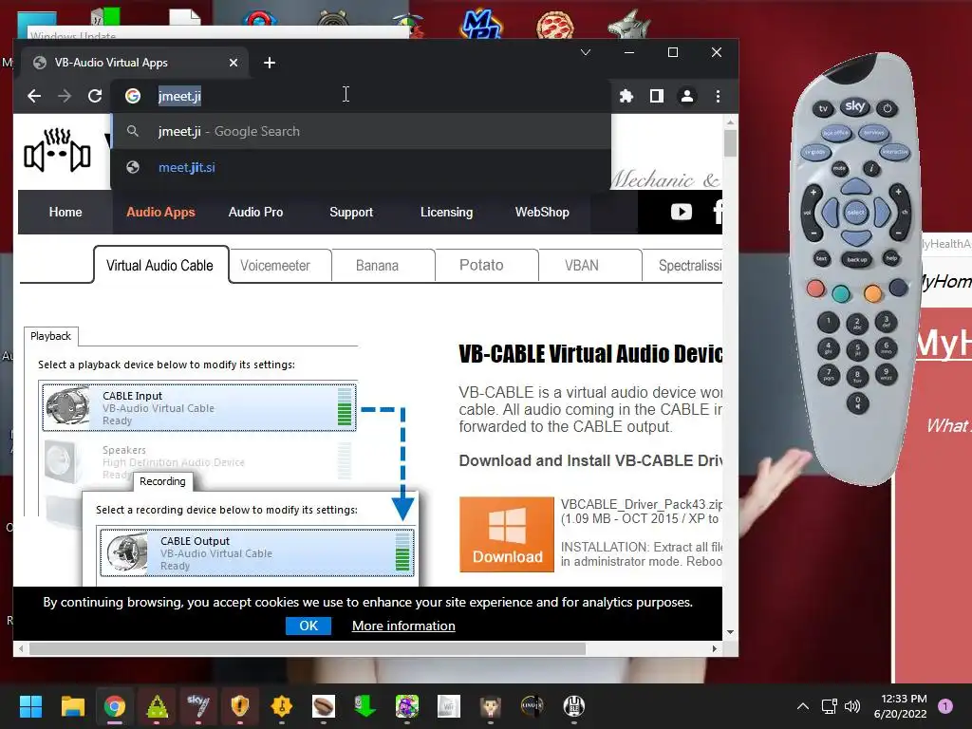972x729 pixels.
Task: Click the scroll down arrow on page
Action: coord(730,632)
